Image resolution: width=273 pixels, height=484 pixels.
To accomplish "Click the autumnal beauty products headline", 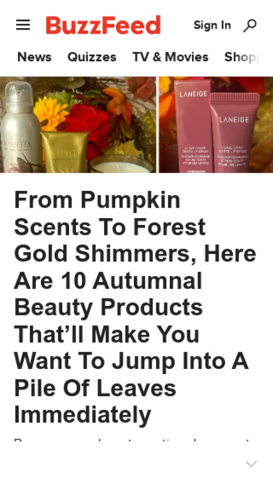I will 135,307.
